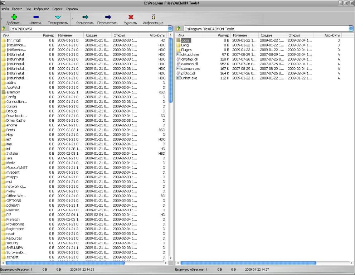
Task: Click the Icons folder icon in right panel
Action: [179, 40]
